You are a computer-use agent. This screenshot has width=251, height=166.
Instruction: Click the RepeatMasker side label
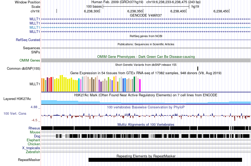point(29,160)
